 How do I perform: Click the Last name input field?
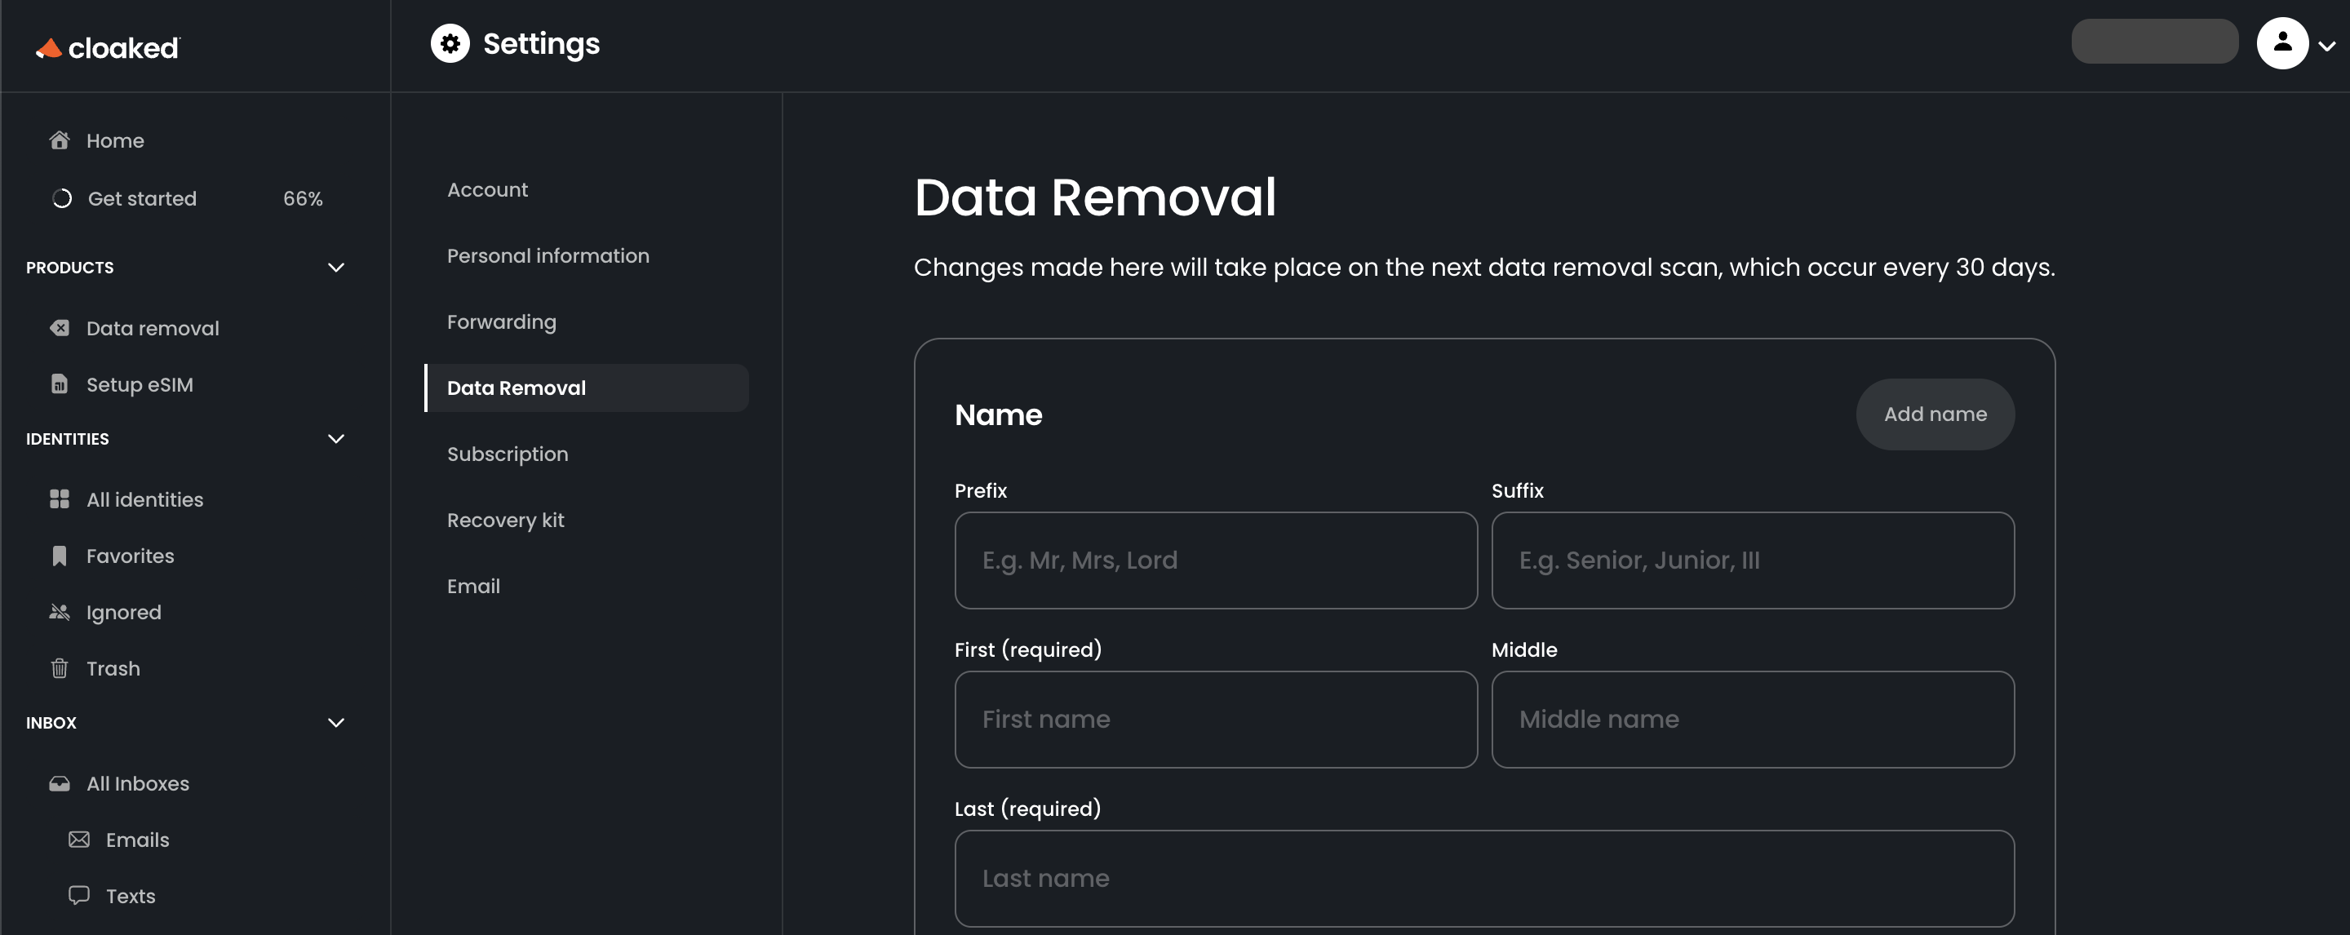coord(1484,879)
